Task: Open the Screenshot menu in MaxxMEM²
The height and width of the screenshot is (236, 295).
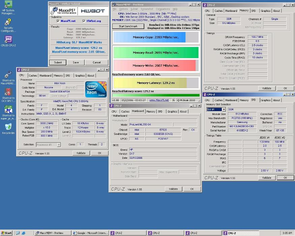Action: click(x=147, y=9)
